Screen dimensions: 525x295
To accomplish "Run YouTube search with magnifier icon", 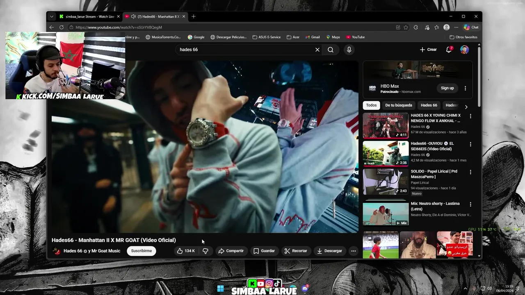I will [x=331, y=50].
